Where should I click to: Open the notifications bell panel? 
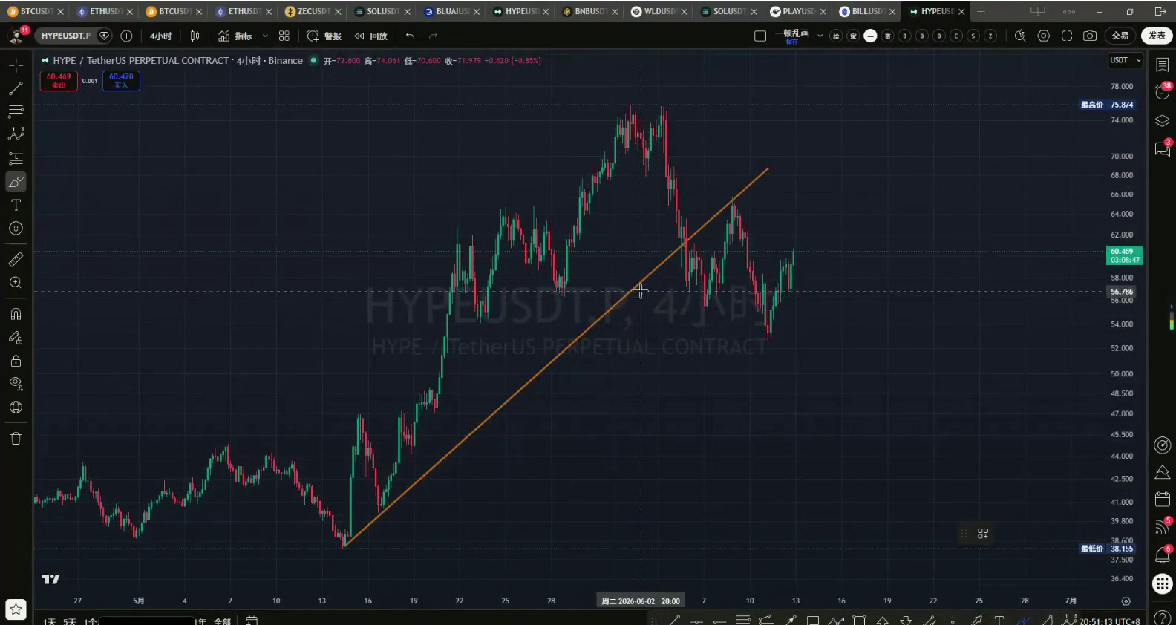(1163, 554)
